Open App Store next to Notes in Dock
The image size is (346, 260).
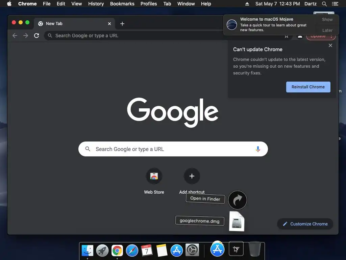pyautogui.click(x=176, y=251)
